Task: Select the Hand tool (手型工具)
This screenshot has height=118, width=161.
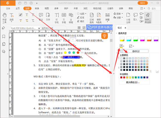Action: pos(4,17)
